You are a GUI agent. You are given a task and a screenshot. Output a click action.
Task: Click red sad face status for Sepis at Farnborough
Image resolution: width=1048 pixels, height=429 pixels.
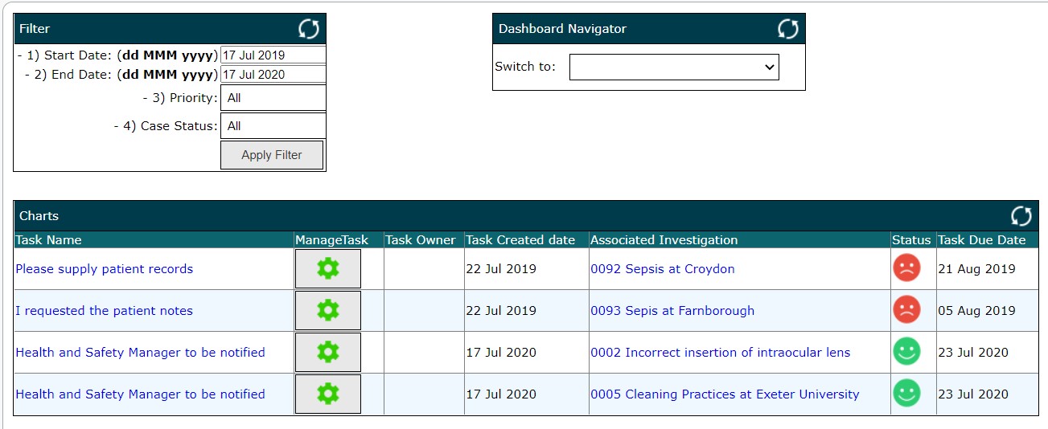pos(906,310)
